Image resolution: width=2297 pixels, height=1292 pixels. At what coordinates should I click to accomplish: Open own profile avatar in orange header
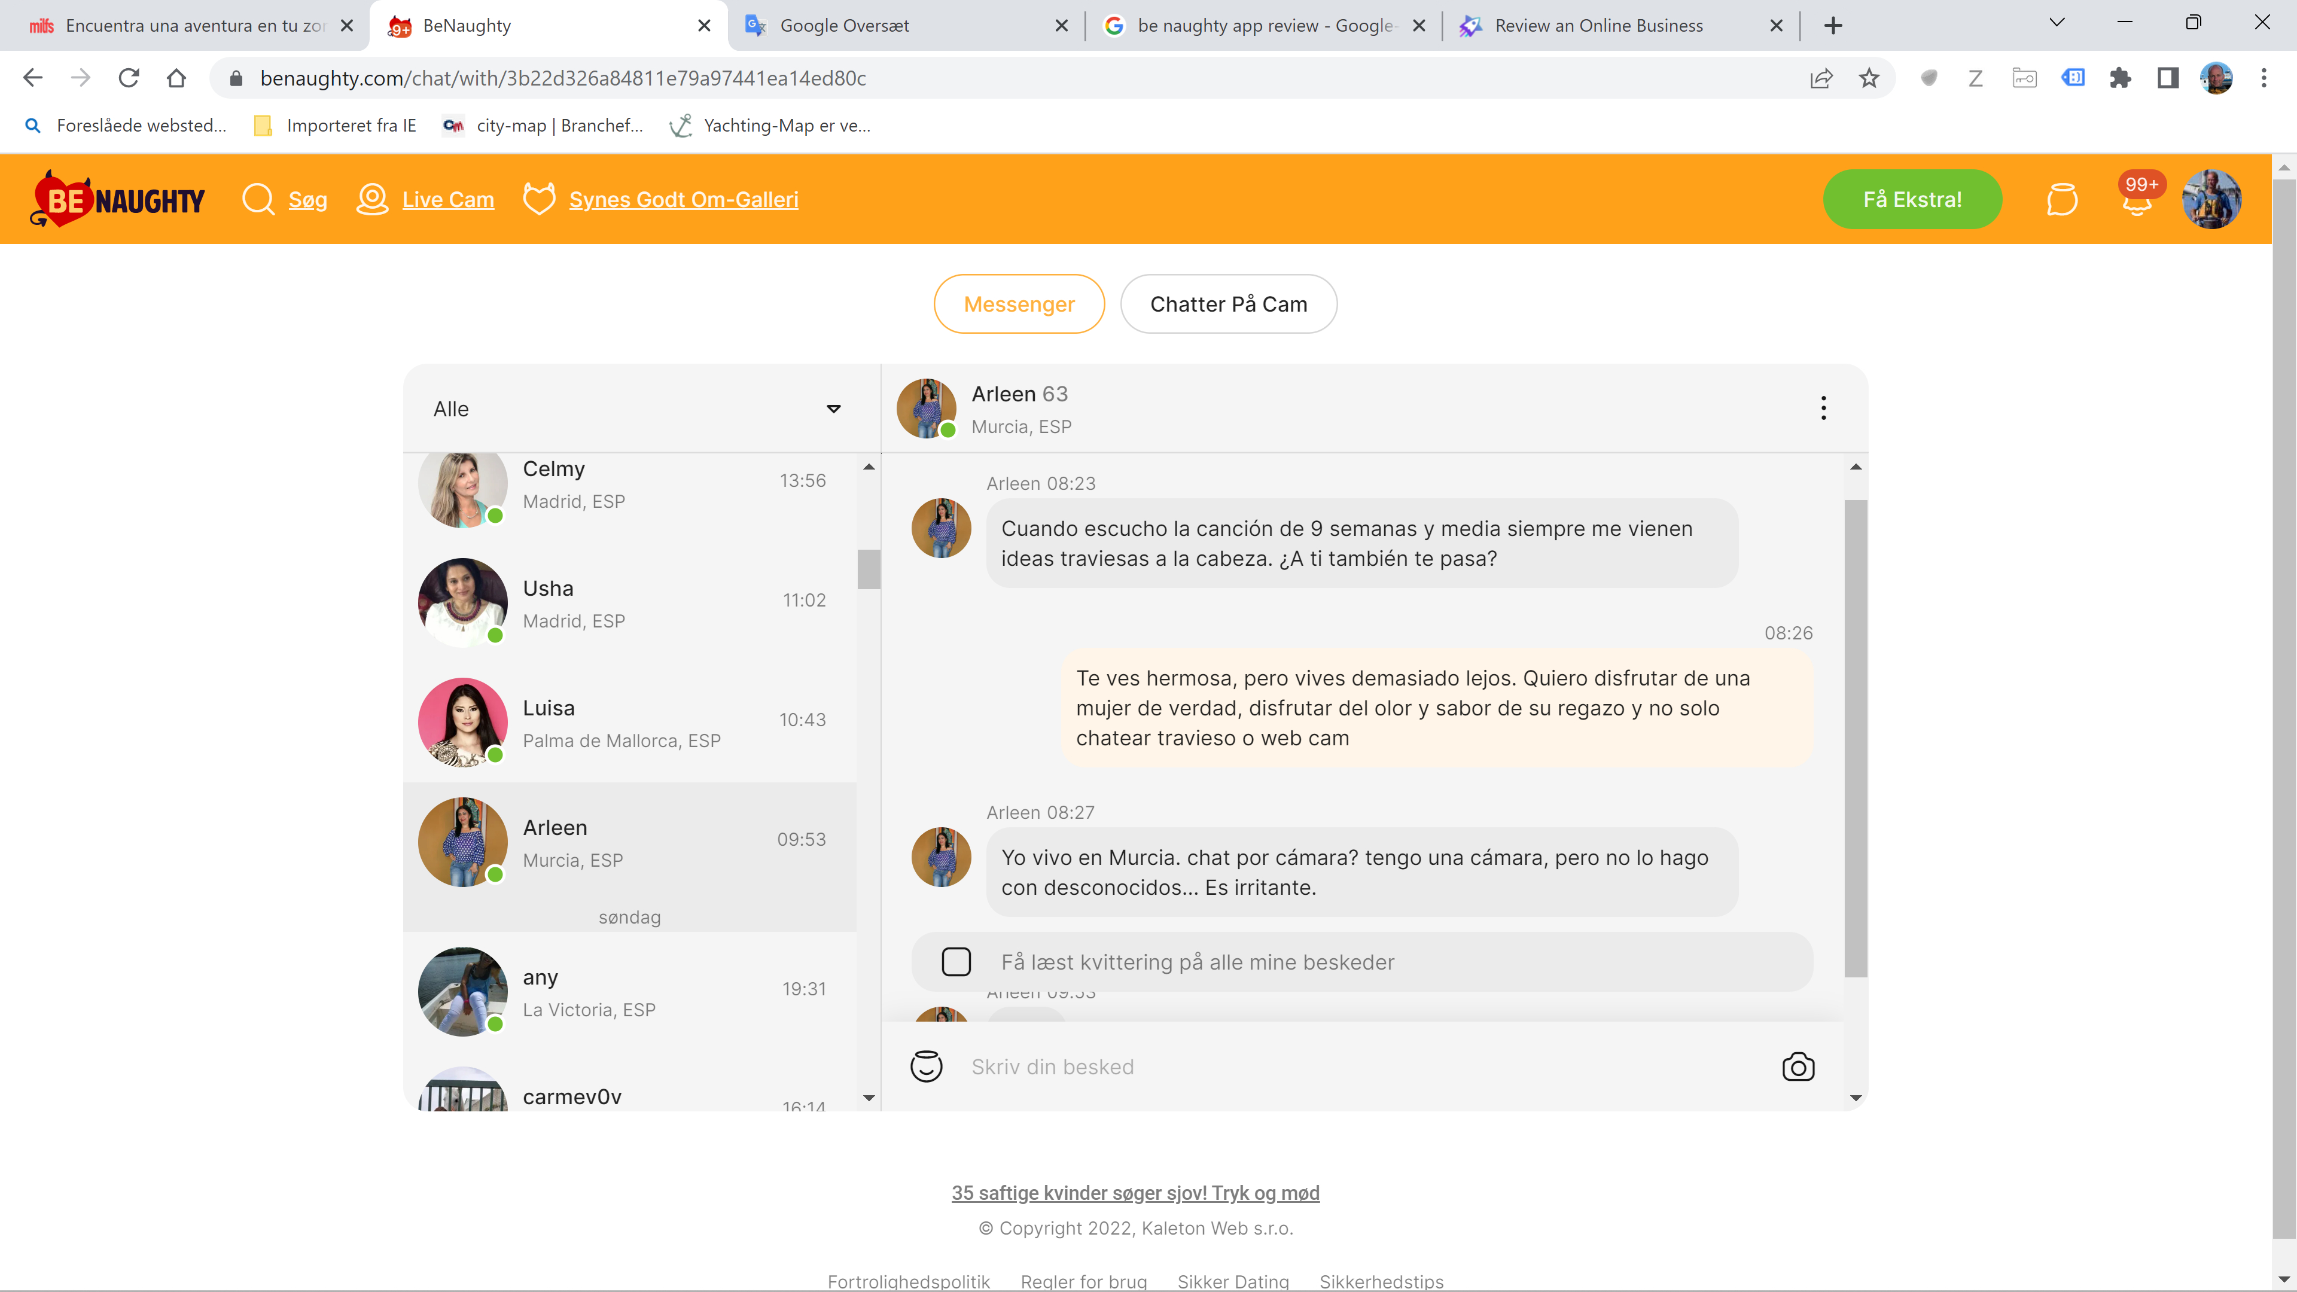[x=2211, y=199]
